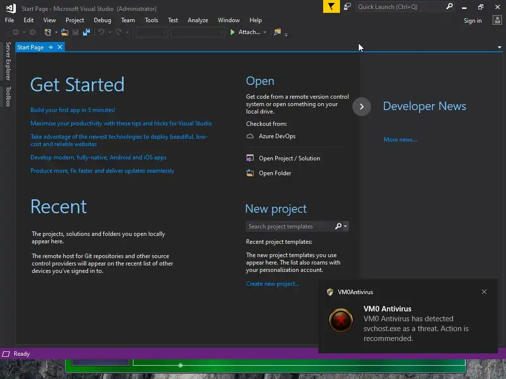Image resolution: width=506 pixels, height=379 pixels.
Task: Open the toolbar options overflow arrow
Action: pos(286,34)
